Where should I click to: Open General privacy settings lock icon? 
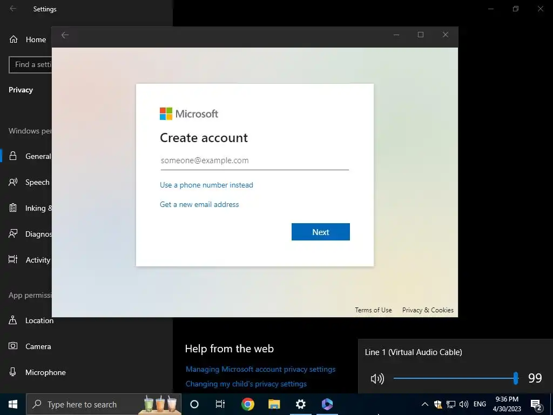13,156
